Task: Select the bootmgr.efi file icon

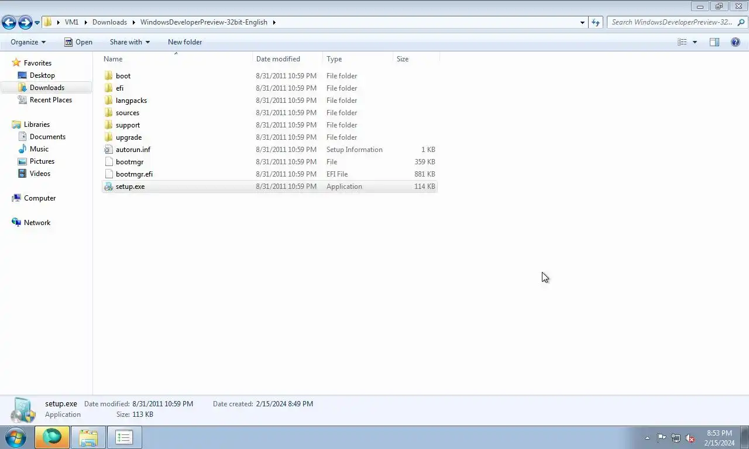Action: [108, 174]
